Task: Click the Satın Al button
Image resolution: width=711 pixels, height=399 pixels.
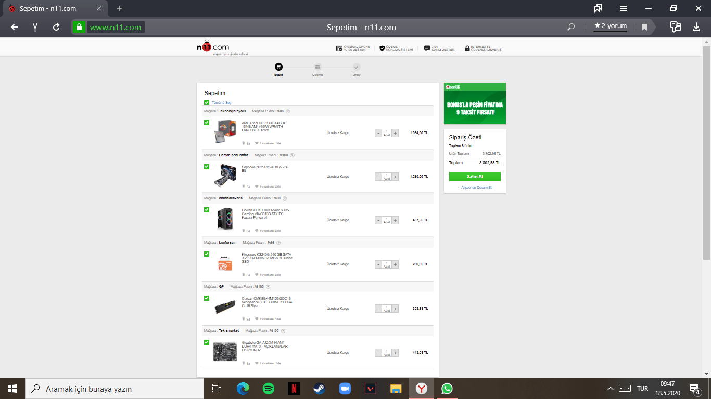Action: coord(475,177)
